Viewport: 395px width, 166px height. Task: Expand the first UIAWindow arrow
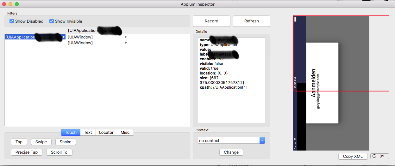pos(126,37)
